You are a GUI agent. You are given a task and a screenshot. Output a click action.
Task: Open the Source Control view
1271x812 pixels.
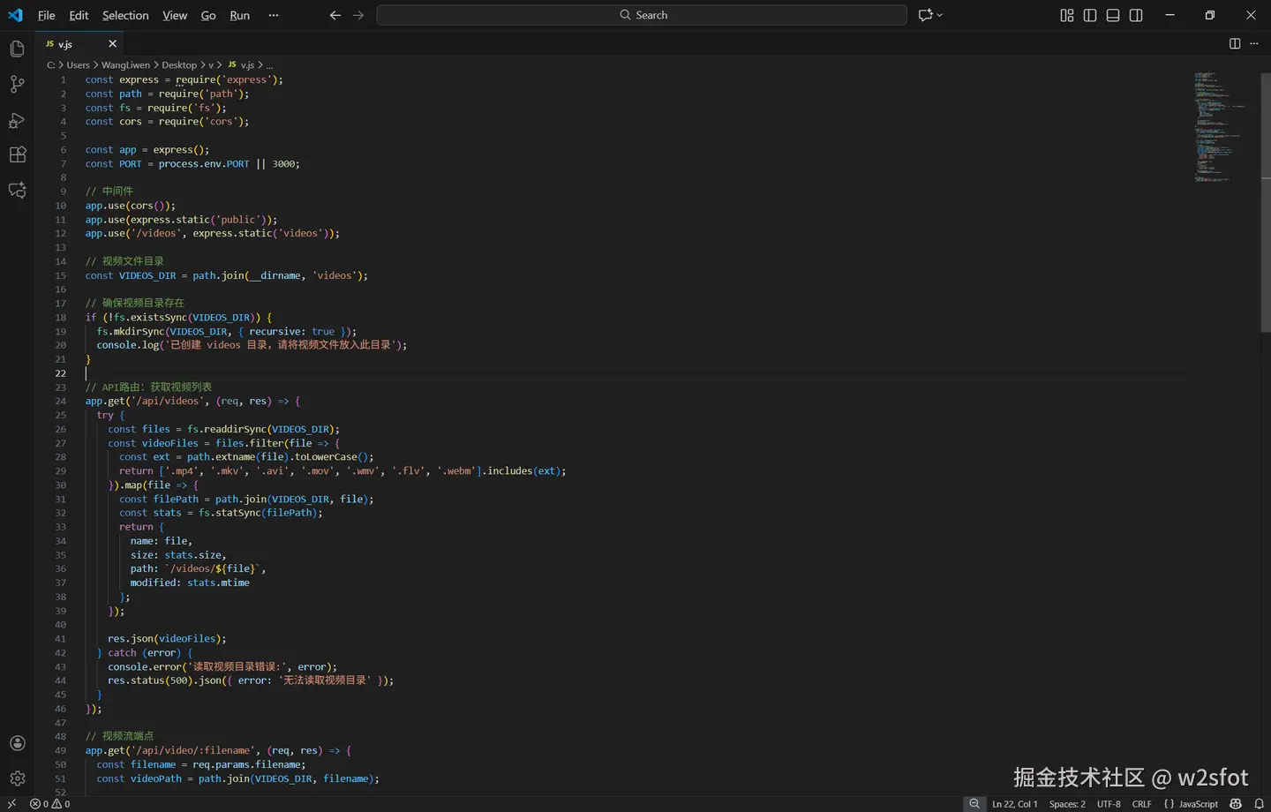click(x=17, y=85)
